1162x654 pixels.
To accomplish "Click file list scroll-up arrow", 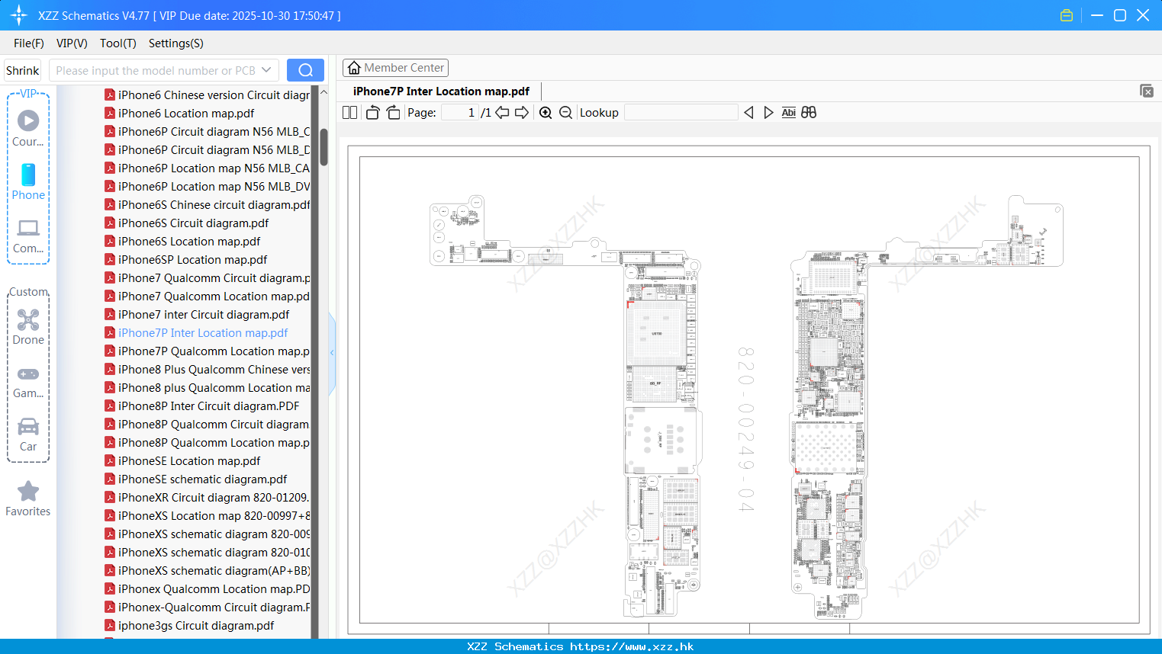I will click(x=323, y=92).
